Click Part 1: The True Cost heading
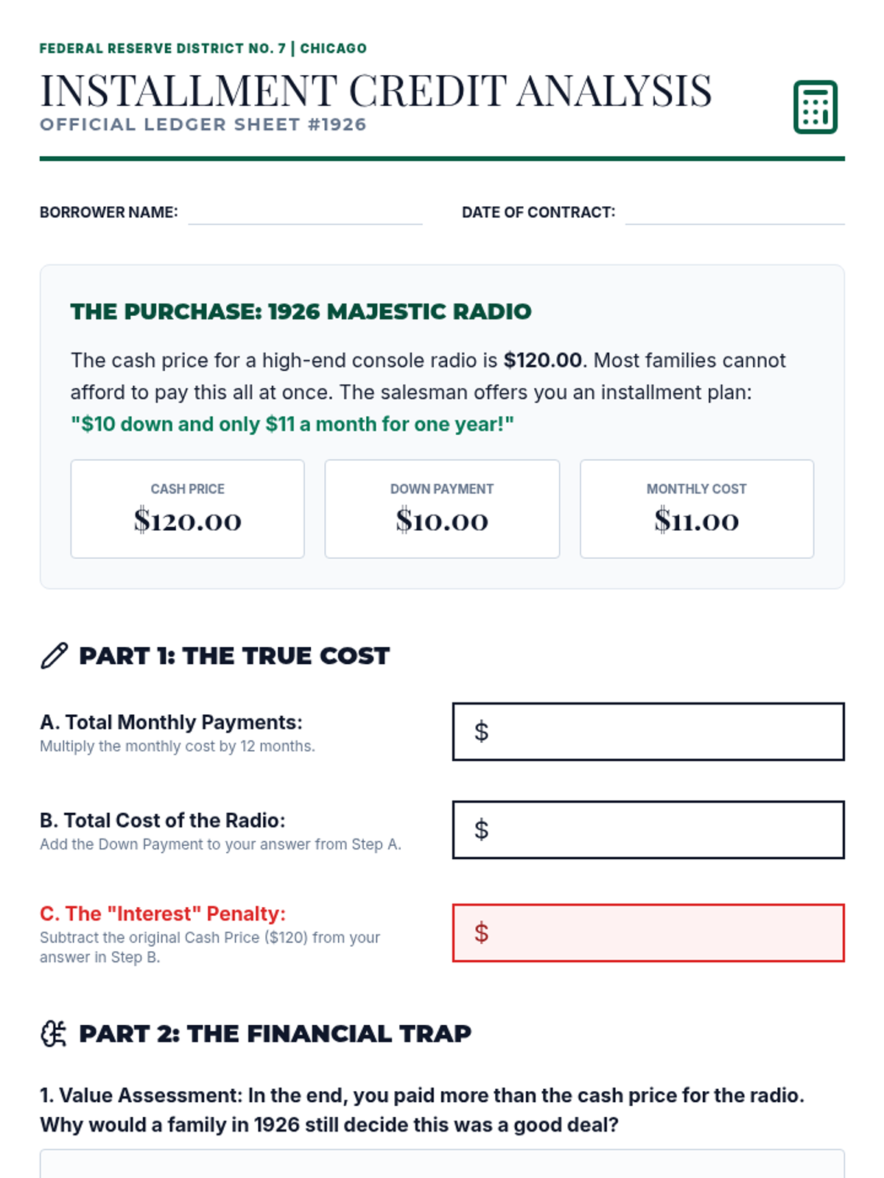Image resolution: width=884 pixels, height=1178 pixels. 234,655
